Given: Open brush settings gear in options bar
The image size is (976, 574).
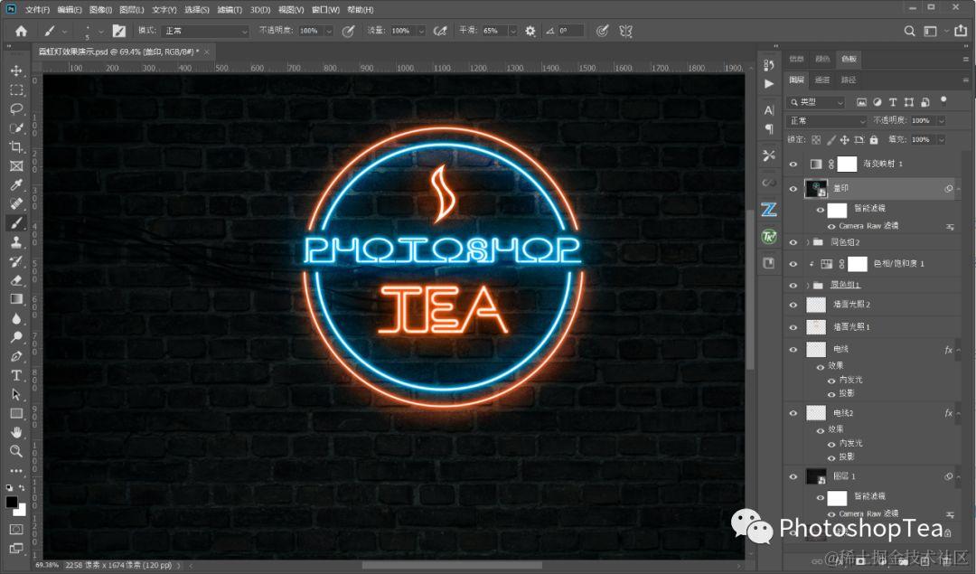Looking at the screenshot, I should pos(530,31).
